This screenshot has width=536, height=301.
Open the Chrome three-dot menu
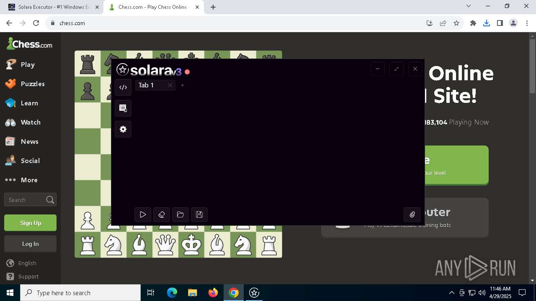pyautogui.click(x=527, y=23)
